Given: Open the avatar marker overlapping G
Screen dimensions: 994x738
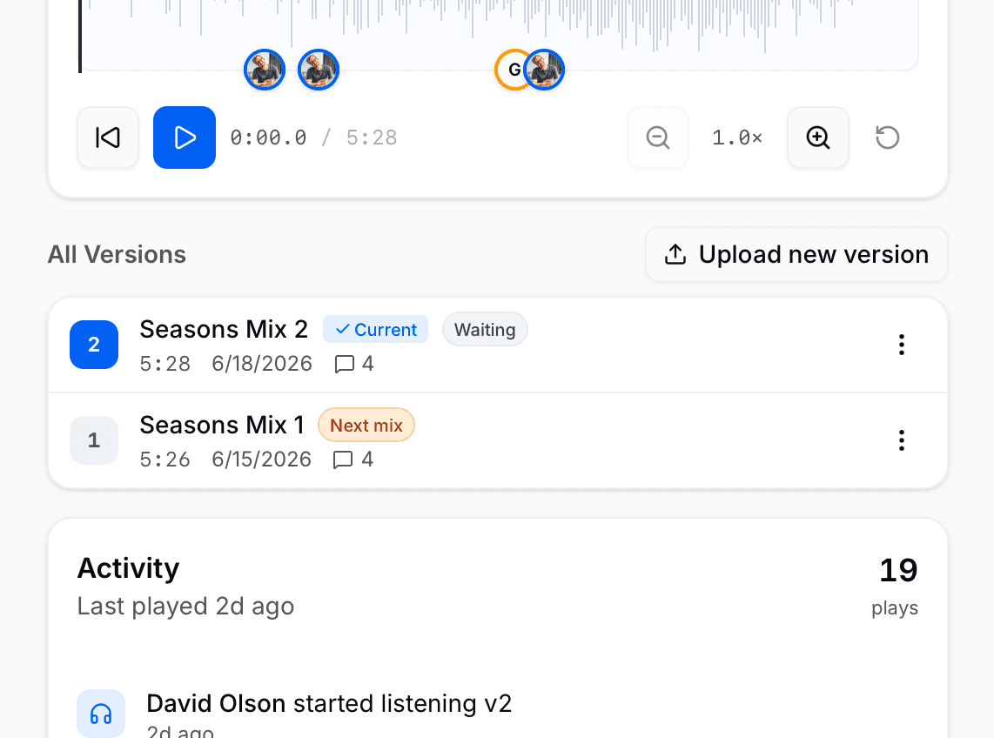Looking at the screenshot, I should pyautogui.click(x=545, y=70).
